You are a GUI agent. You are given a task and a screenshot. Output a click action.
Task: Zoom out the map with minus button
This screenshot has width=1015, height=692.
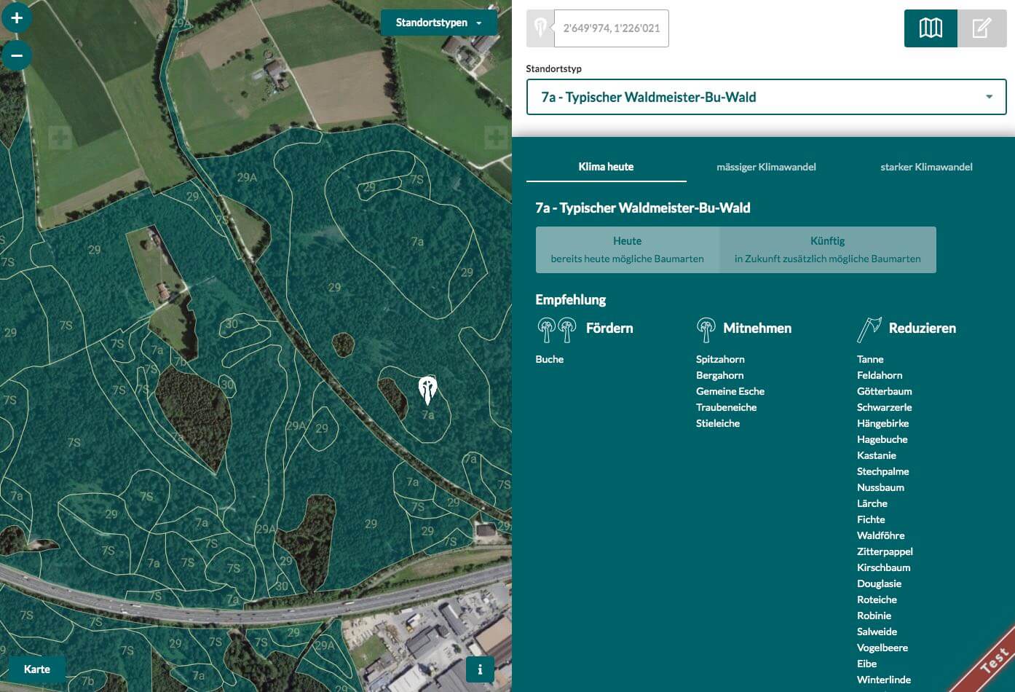[x=17, y=55]
